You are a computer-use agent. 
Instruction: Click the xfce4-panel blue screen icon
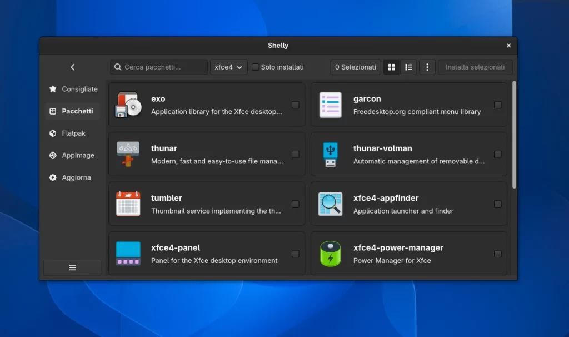tap(128, 254)
